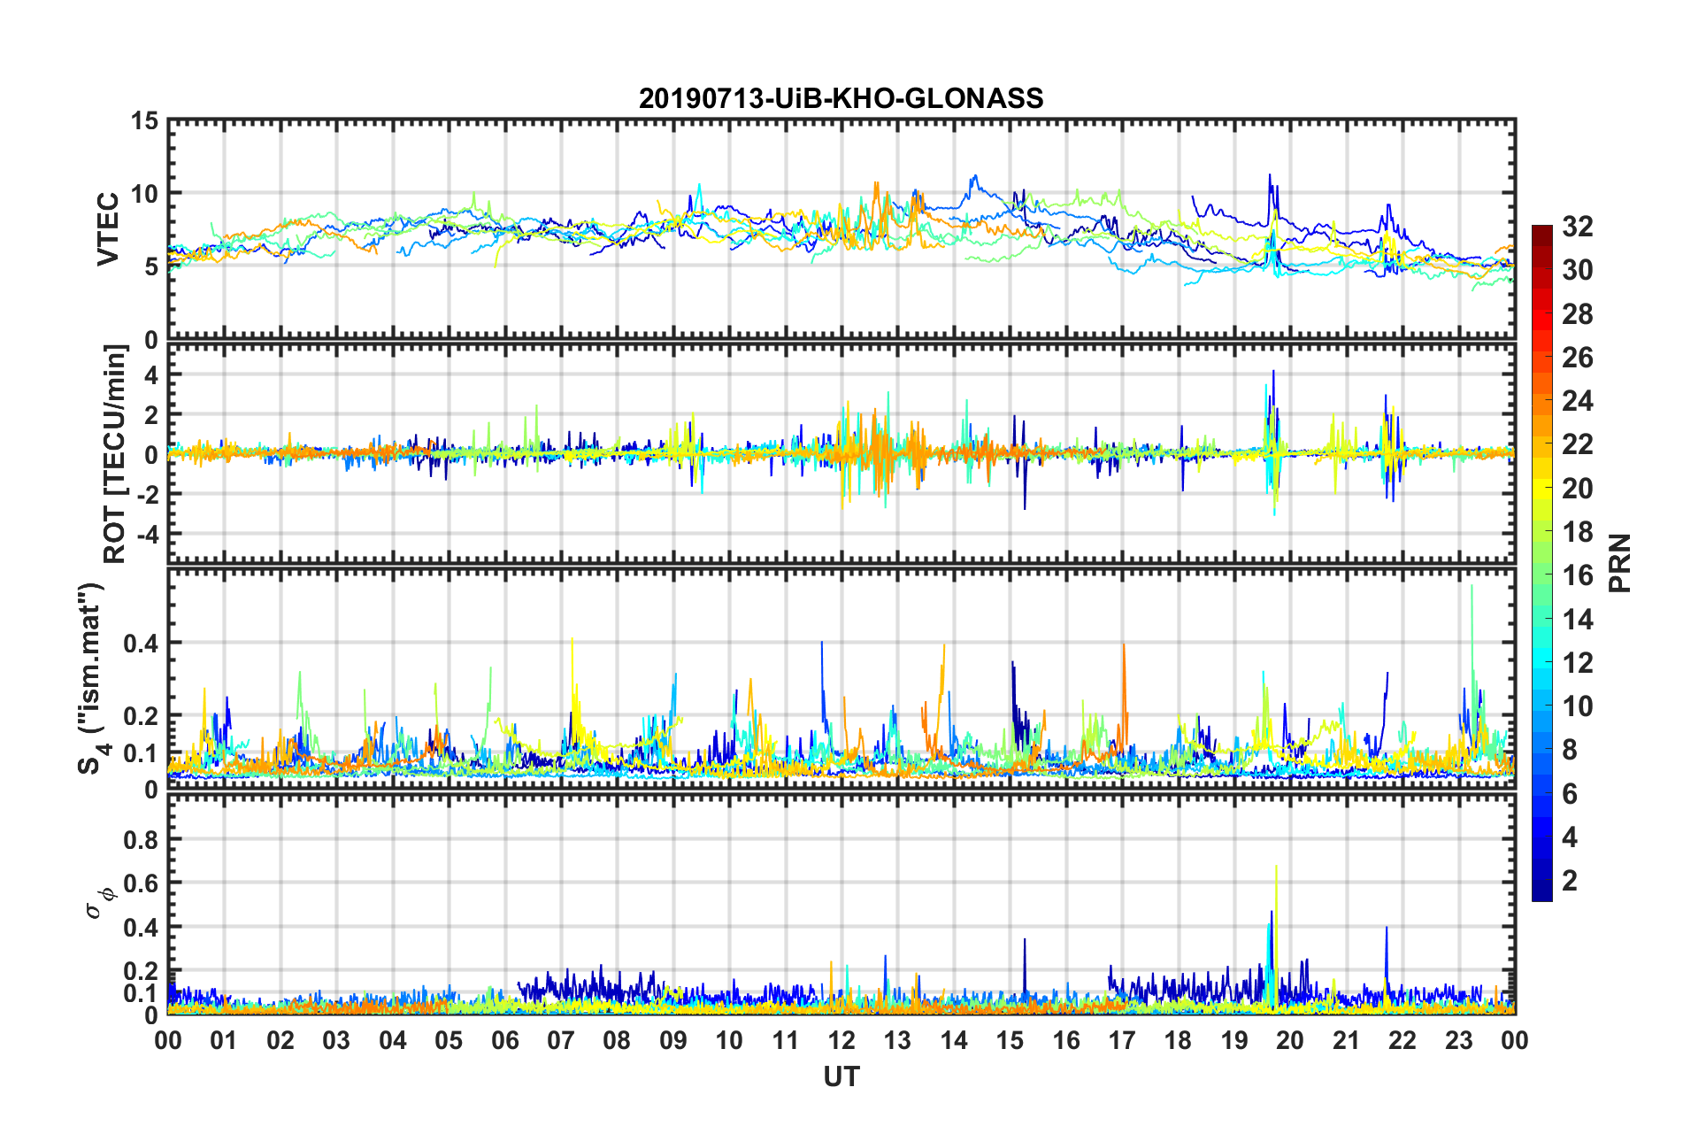The height and width of the screenshot is (1126, 1683).
Task: Click the sigma phi tick label 0.8
Action: pyautogui.click(x=142, y=839)
